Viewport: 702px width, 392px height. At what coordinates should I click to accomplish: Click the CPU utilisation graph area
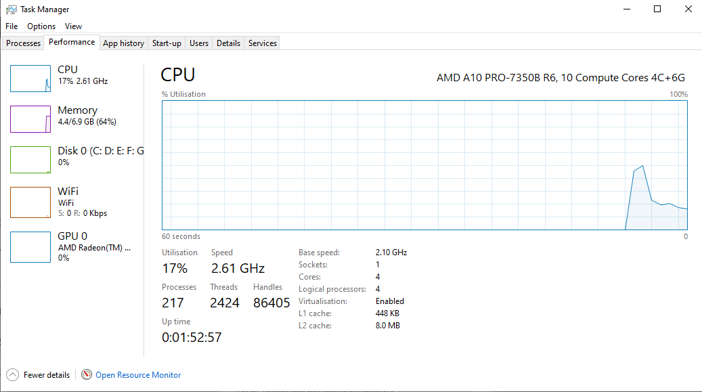[x=424, y=165]
